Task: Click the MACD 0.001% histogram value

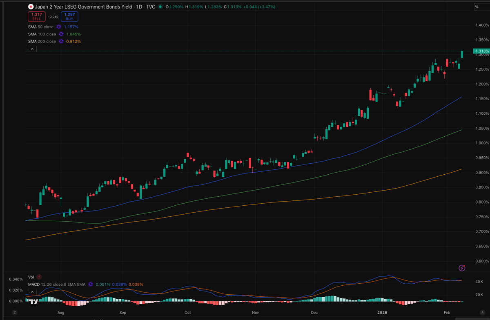Action: pyautogui.click(x=102, y=284)
